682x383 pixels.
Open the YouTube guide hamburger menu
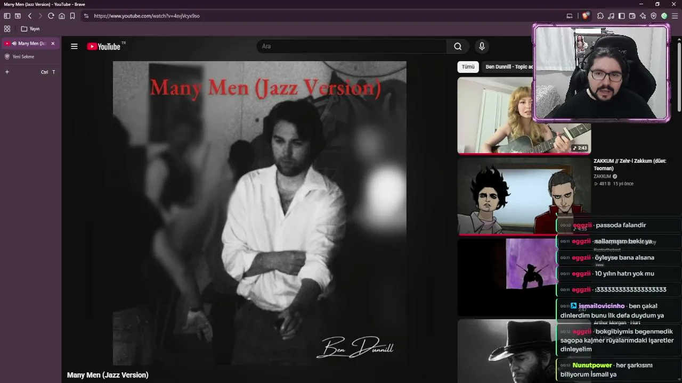[74, 46]
